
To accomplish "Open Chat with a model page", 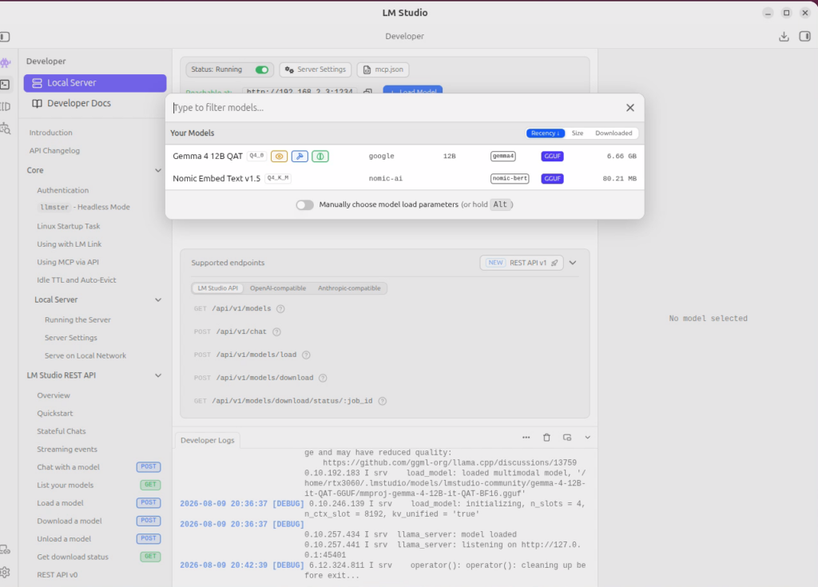I will (x=68, y=467).
